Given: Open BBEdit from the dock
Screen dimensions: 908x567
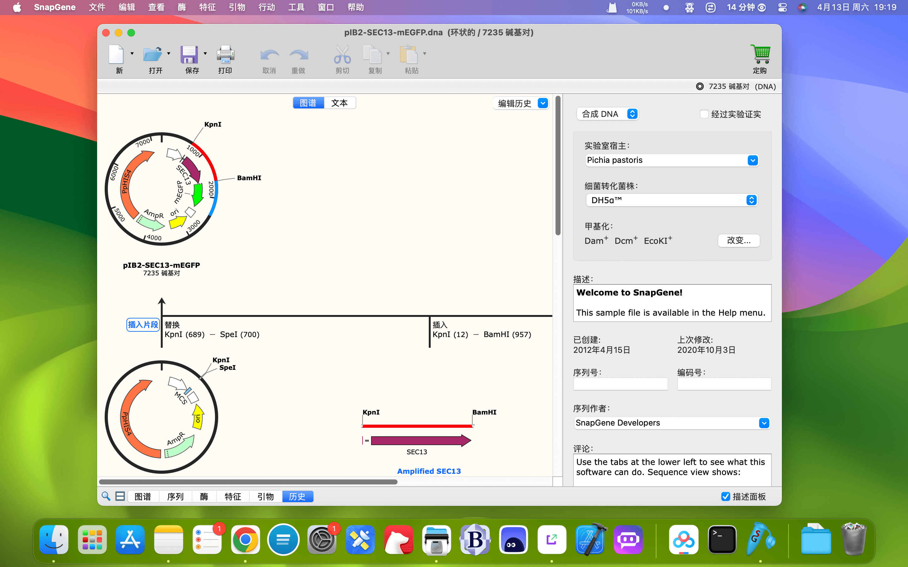Looking at the screenshot, I should coord(475,540).
